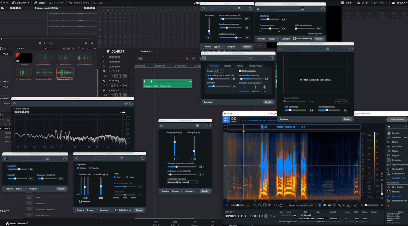Open the RX Repair Assistant
Image resolution: width=408 pixels, height=226 pixels.
click(x=397, y=120)
